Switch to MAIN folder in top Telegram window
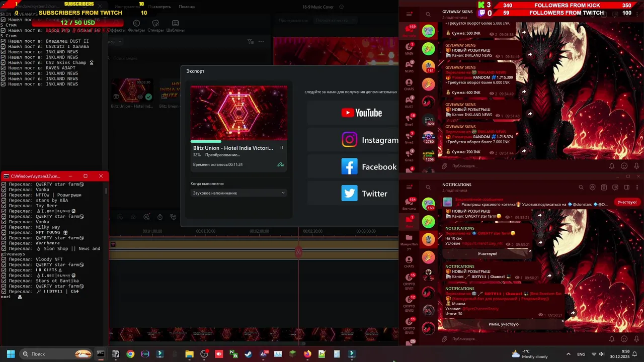Screen dimensions: 644x362 coord(409,49)
